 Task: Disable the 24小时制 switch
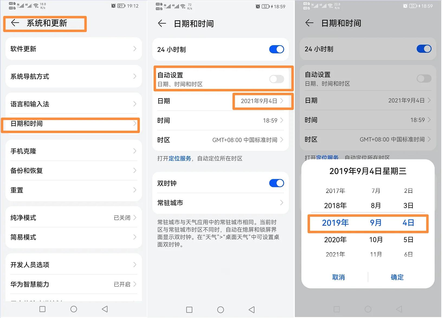click(276, 49)
